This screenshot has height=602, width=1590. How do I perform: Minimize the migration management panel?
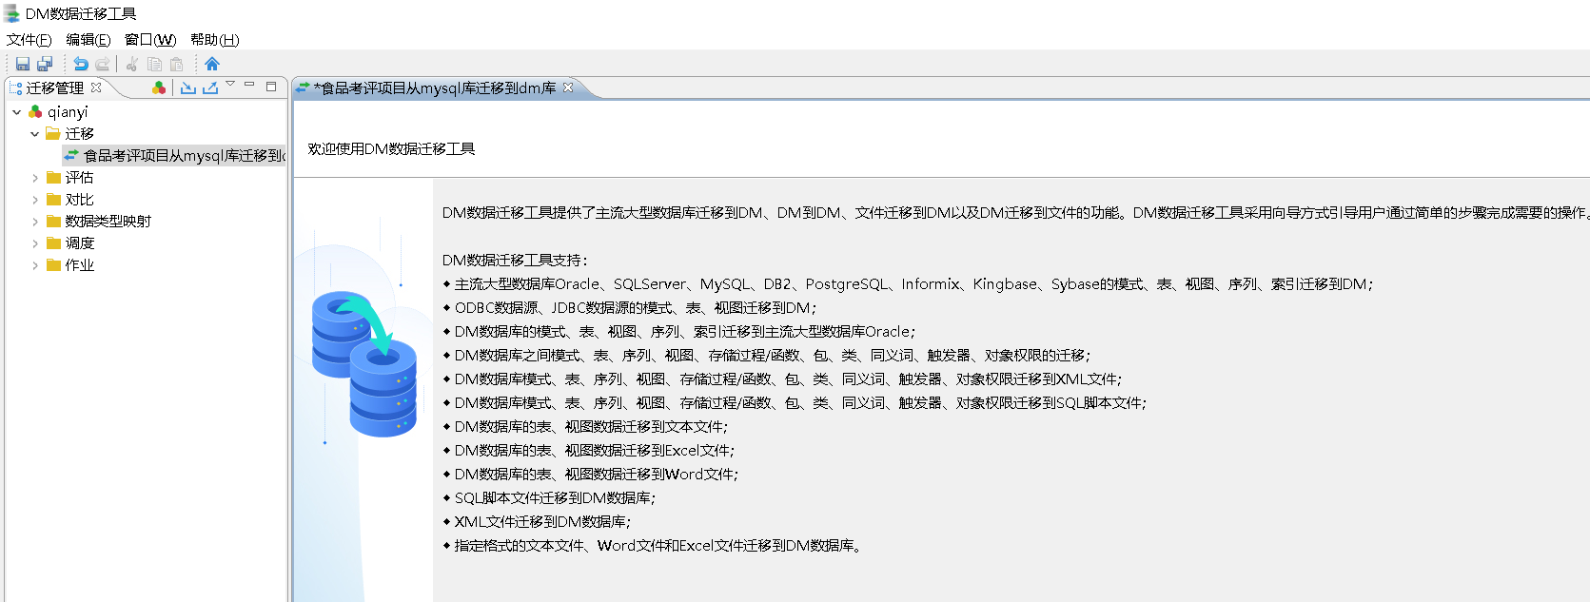249,85
